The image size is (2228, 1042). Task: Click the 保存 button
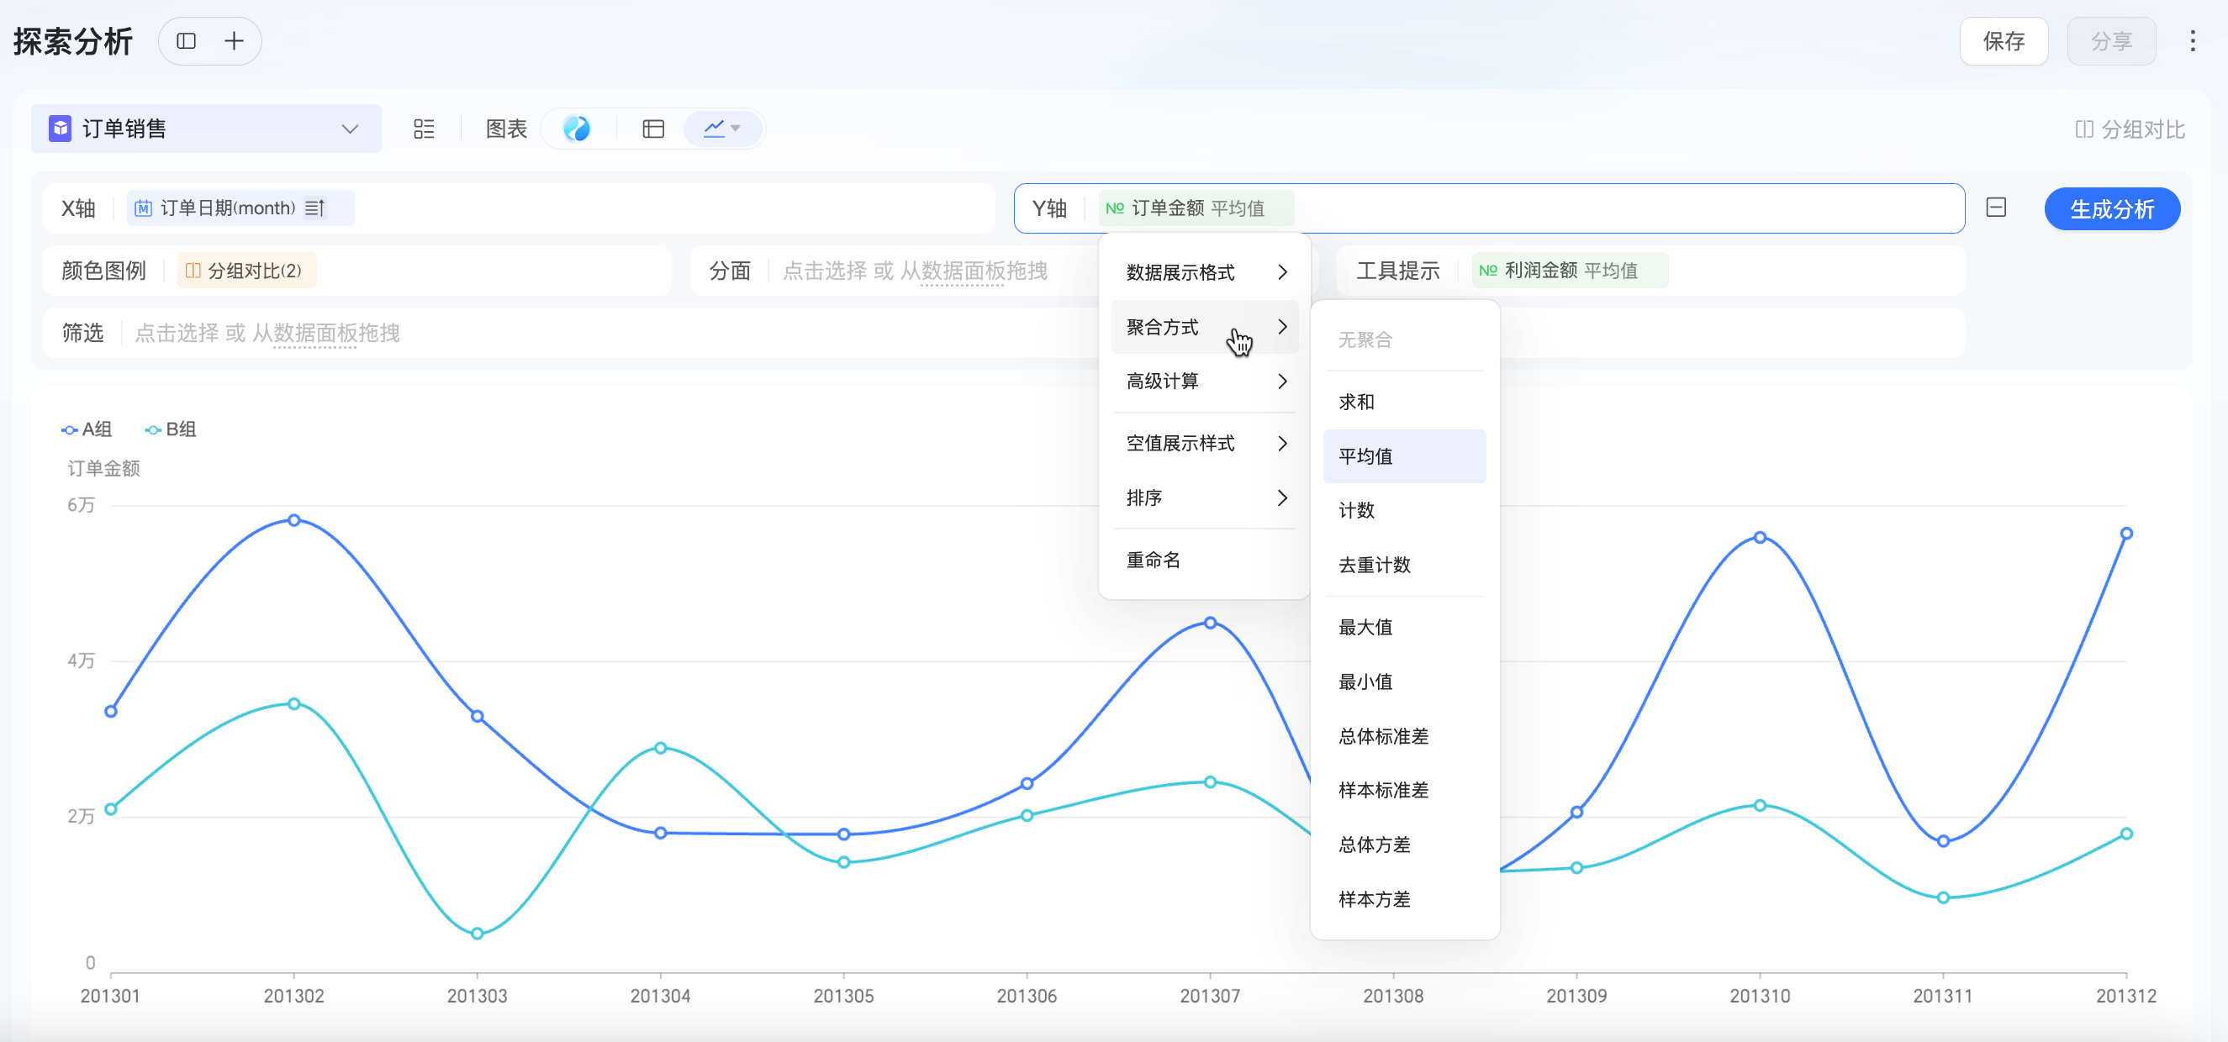point(2004,40)
